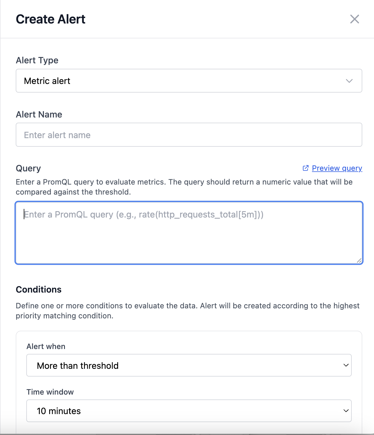Click the Query section heading
Viewport: 374px width, 435px height.
(28, 168)
